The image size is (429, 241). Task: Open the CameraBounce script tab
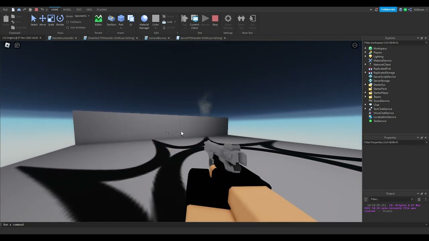coord(157,38)
